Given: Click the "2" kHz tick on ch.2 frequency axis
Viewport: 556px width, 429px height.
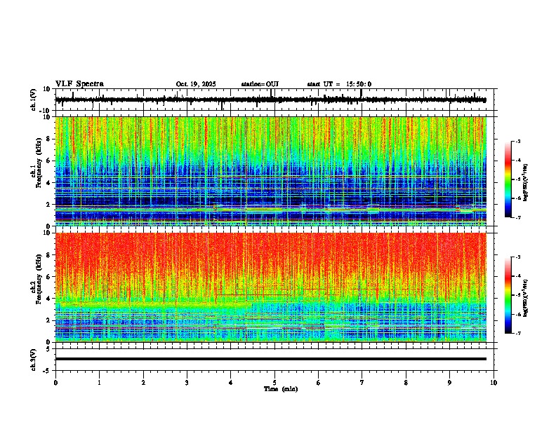Looking at the screenshot, I should click(48, 320).
